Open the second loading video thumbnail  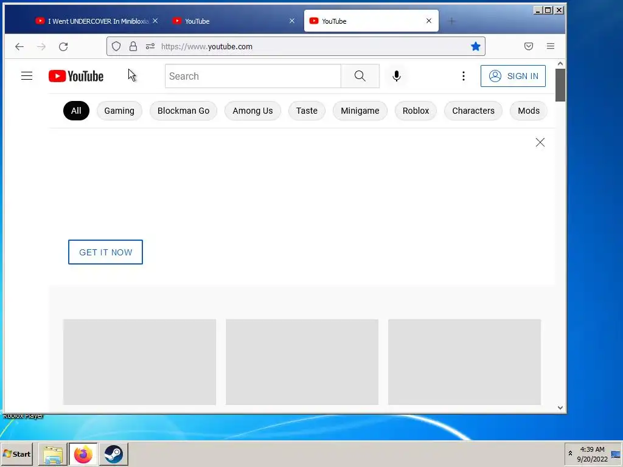coord(302,362)
